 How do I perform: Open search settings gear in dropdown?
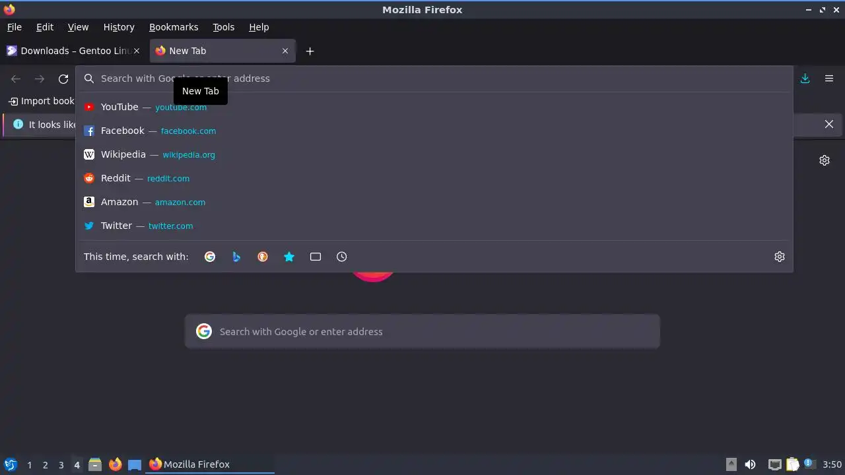click(780, 257)
